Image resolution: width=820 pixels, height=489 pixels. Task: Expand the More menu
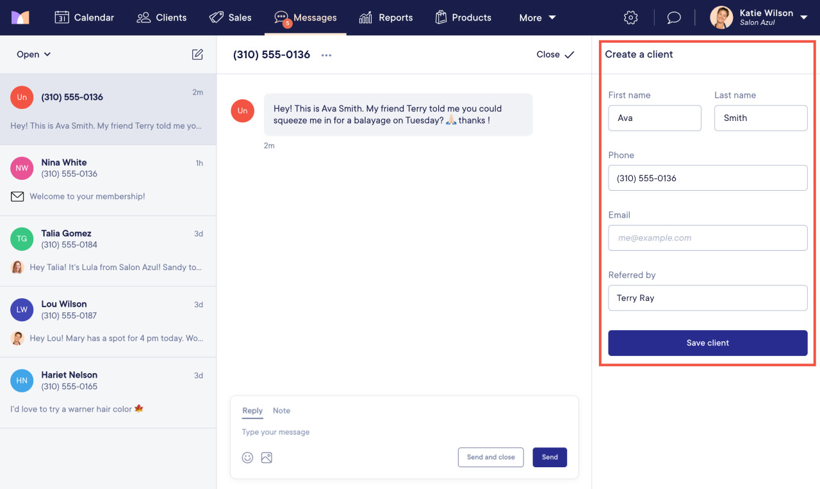click(537, 18)
